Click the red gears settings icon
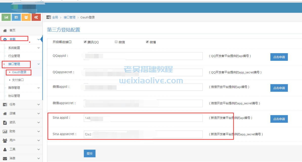 tap(36, 17)
